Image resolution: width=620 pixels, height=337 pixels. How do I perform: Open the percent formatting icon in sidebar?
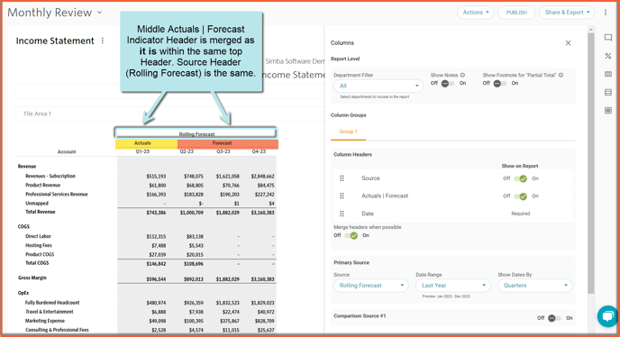click(x=608, y=56)
